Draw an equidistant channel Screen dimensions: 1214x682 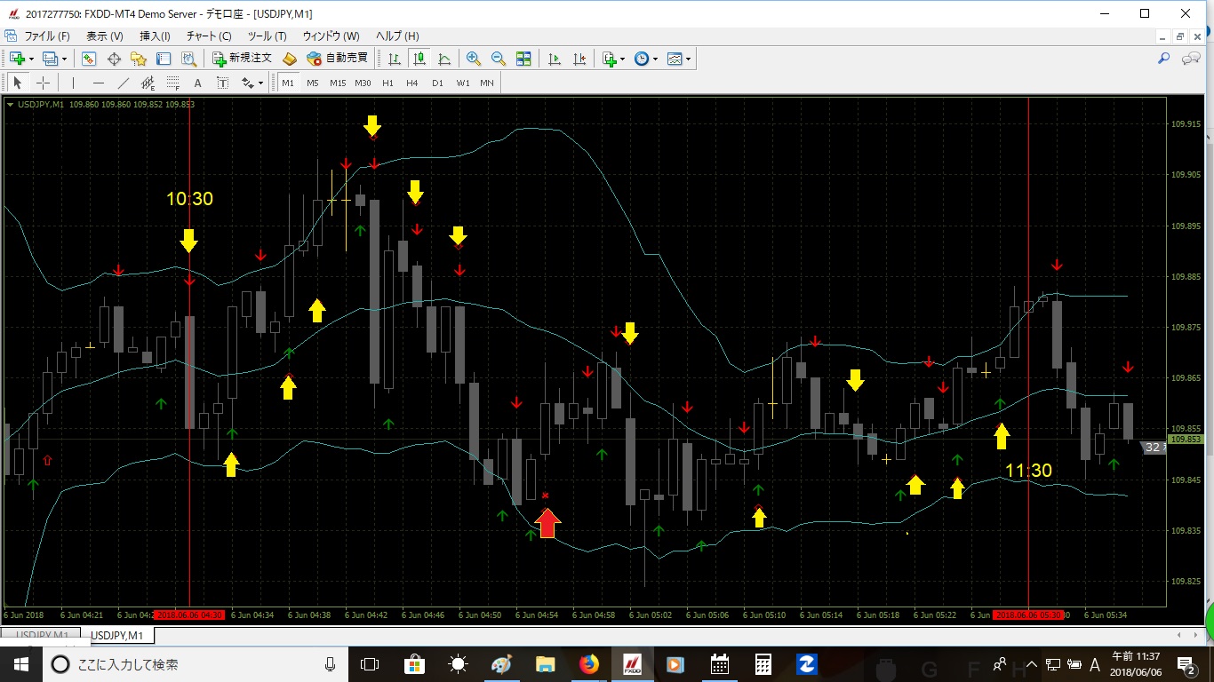148,83
